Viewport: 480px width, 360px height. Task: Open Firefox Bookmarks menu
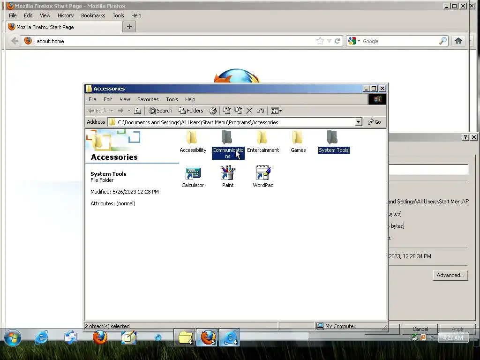[x=93, y=15]
